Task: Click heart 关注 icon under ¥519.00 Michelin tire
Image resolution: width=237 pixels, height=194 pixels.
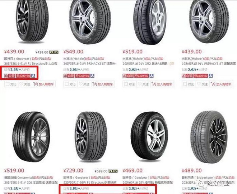Action: tap(140, 84)
